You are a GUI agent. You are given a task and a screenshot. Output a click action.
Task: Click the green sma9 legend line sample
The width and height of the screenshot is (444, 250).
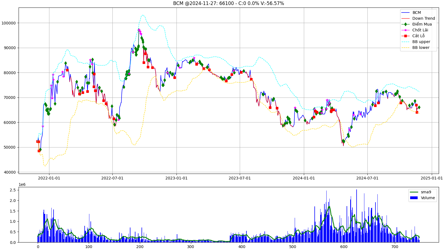[414, 192]
